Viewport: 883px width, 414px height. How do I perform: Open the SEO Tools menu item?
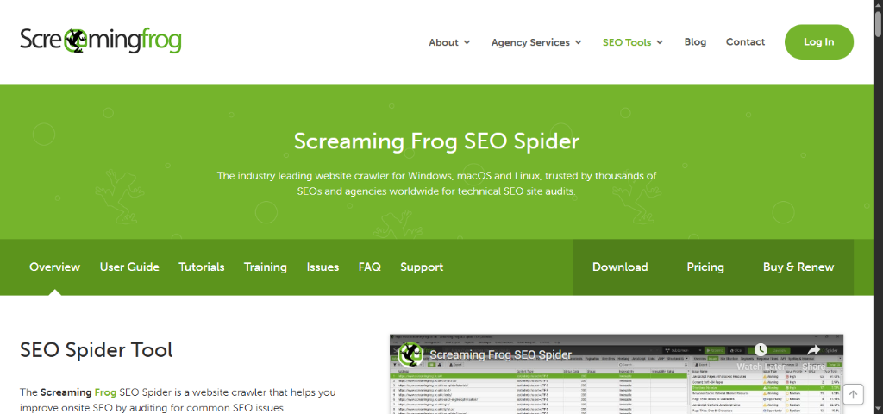tap(627, 42)
